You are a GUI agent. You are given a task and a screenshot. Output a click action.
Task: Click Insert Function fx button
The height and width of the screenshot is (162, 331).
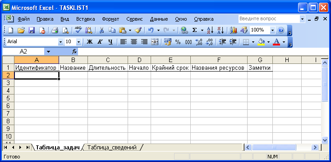click(74, 52)
